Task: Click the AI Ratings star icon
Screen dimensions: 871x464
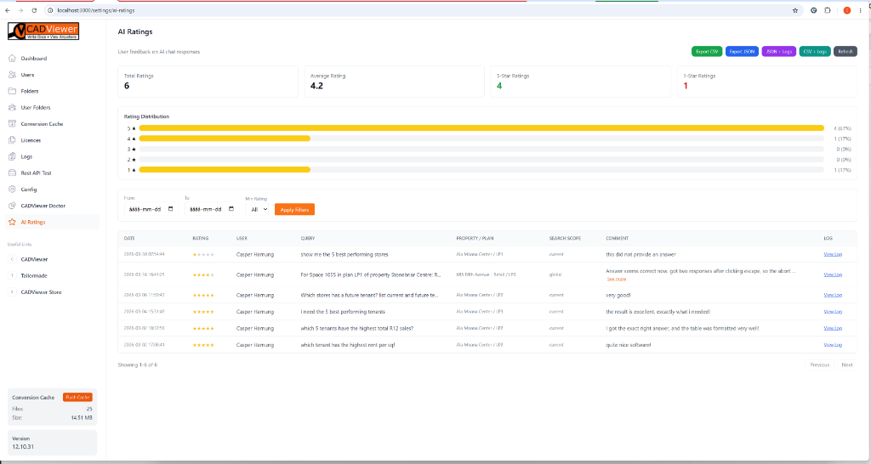Action: 12,222
